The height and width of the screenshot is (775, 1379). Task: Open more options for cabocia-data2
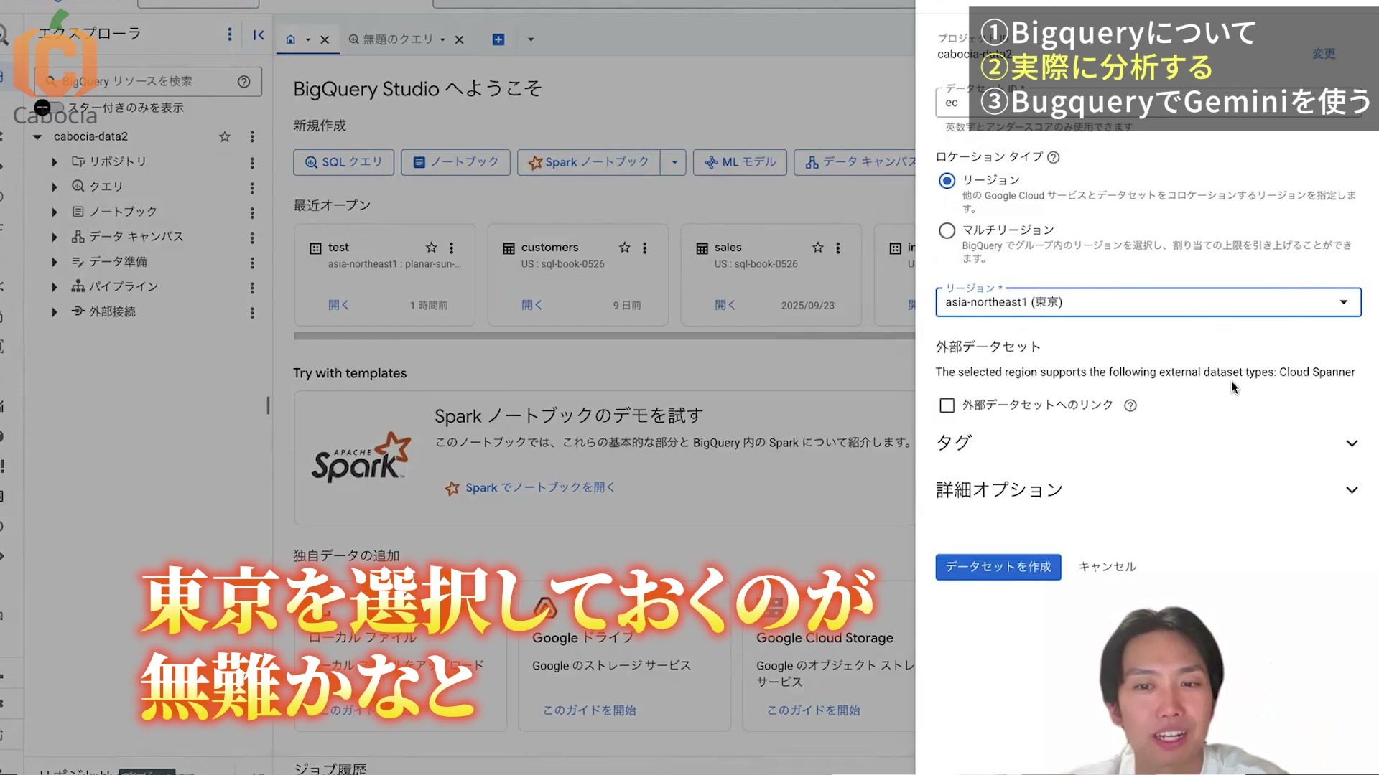(252, 136)
